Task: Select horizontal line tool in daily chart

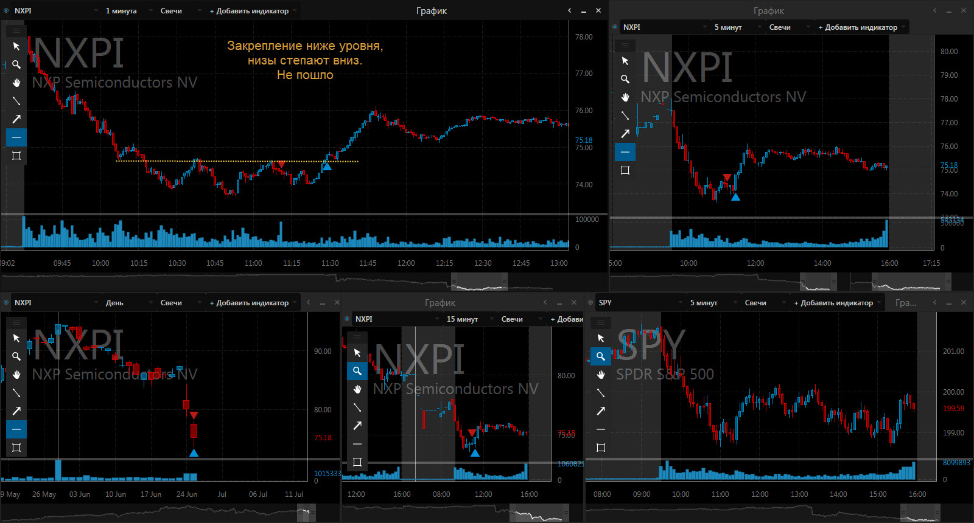Action: [16, 429]
